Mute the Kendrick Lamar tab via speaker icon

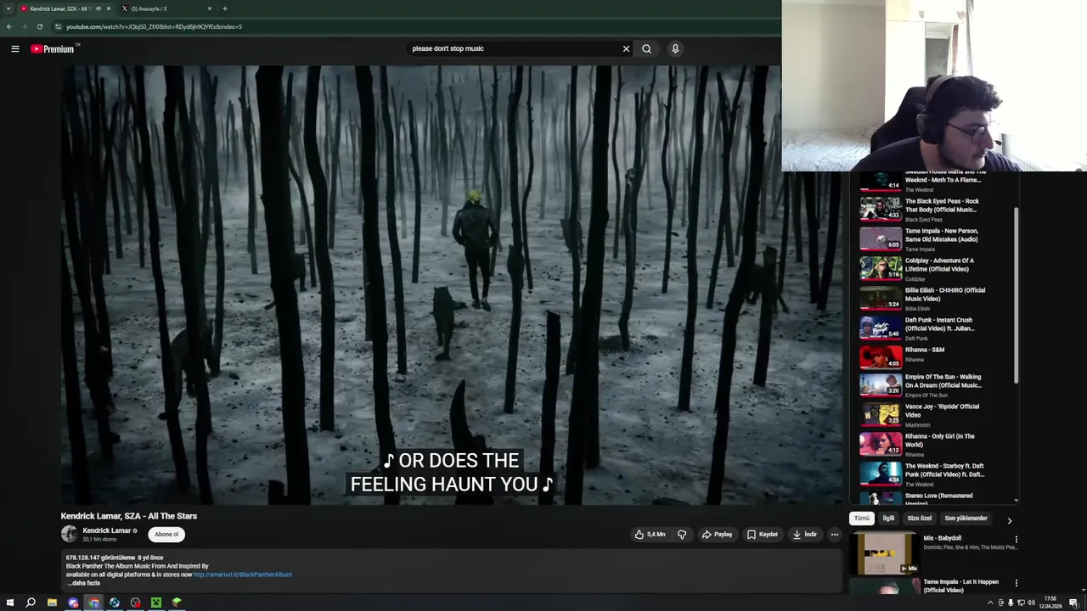(x=98, y=8)
